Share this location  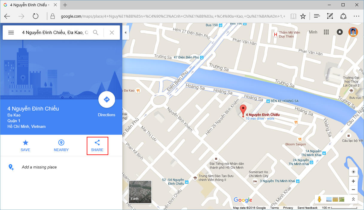[x=97, y=145]
